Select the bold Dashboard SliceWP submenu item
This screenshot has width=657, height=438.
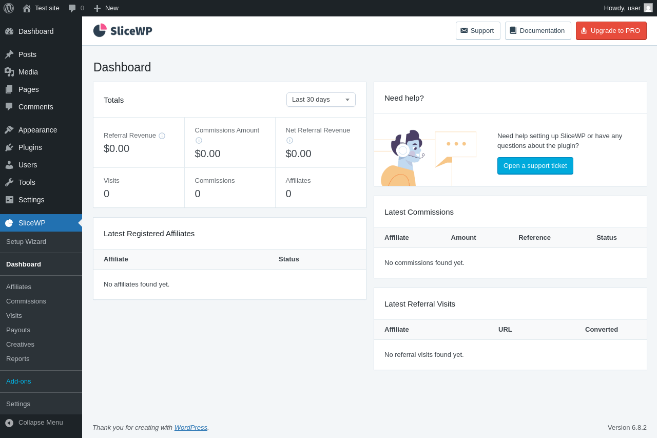[24, 264]
